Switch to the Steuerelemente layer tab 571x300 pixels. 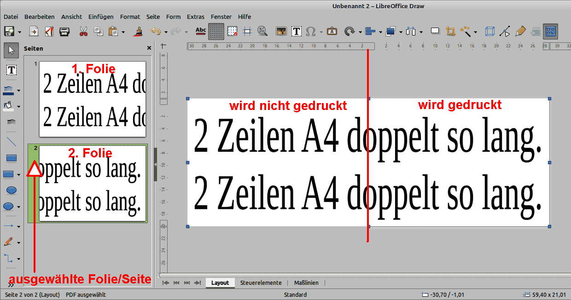(261, 283)
